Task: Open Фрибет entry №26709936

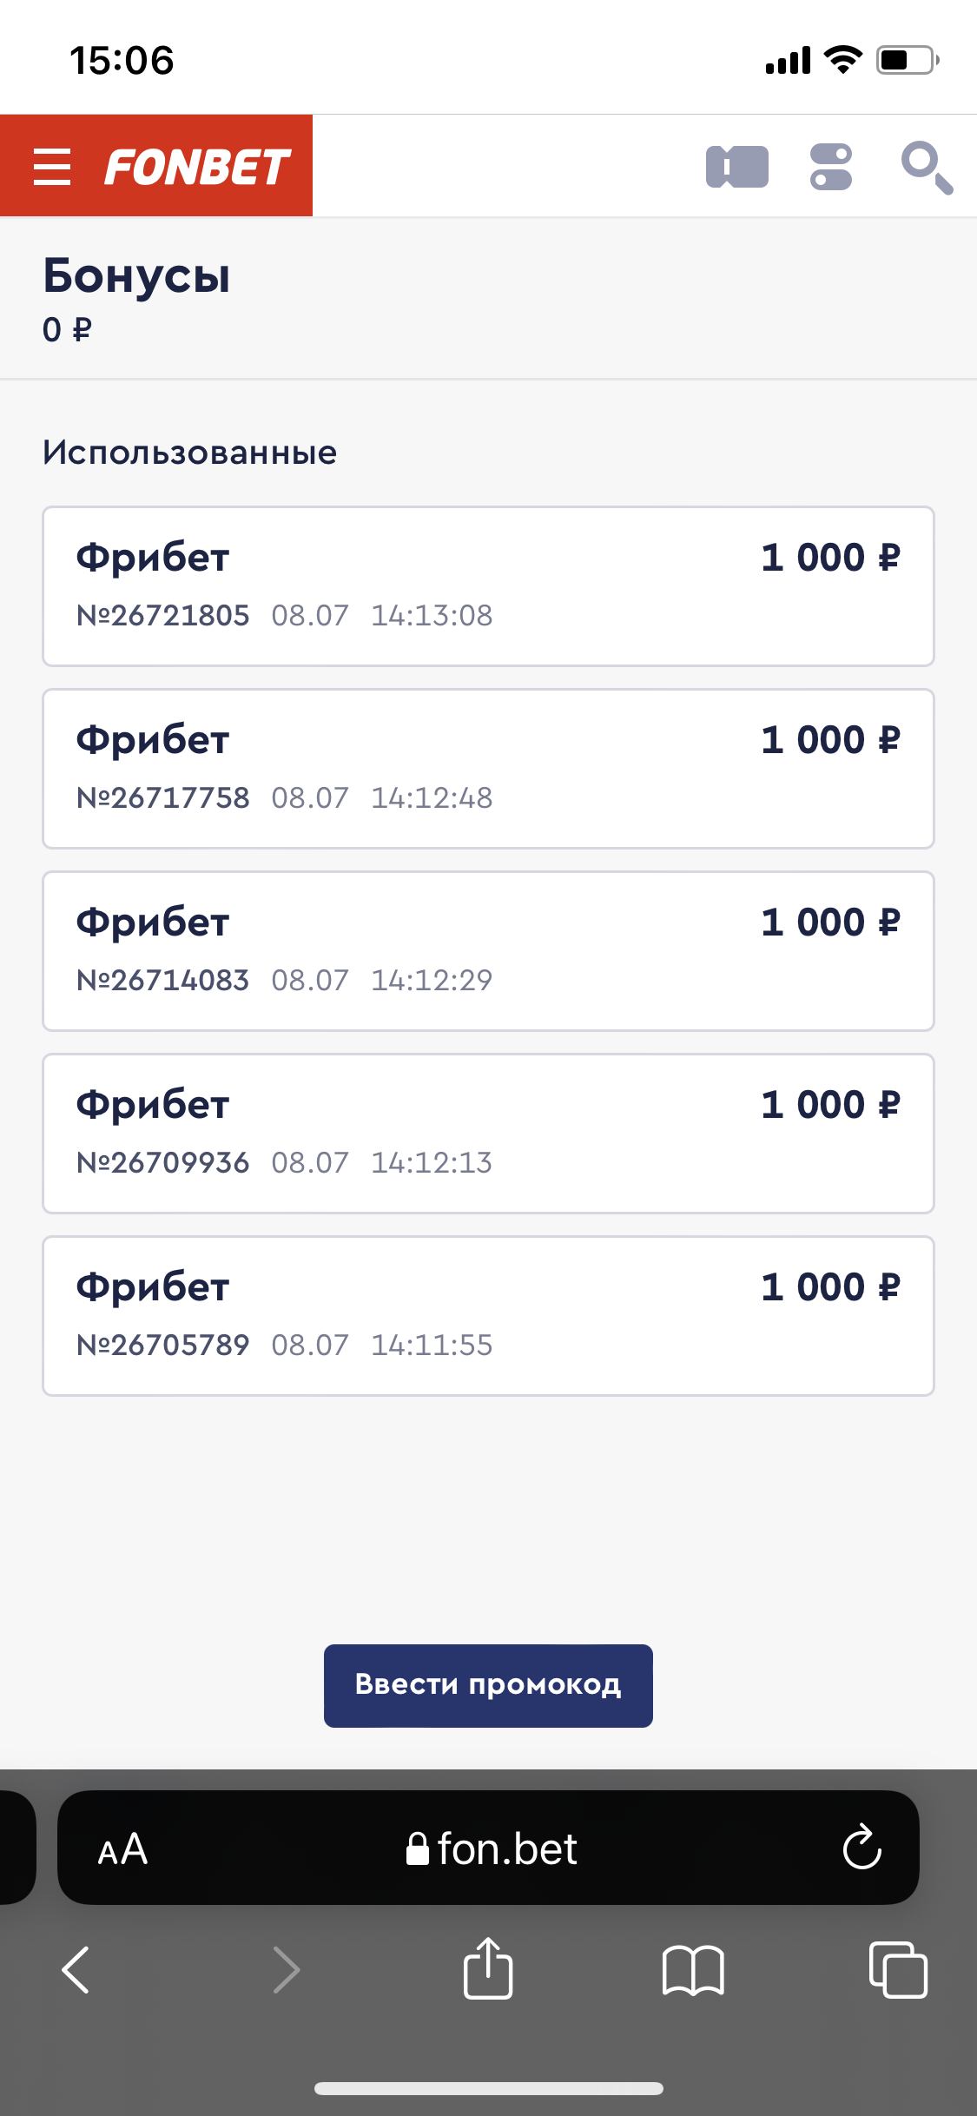Action: pos(488,1134)
